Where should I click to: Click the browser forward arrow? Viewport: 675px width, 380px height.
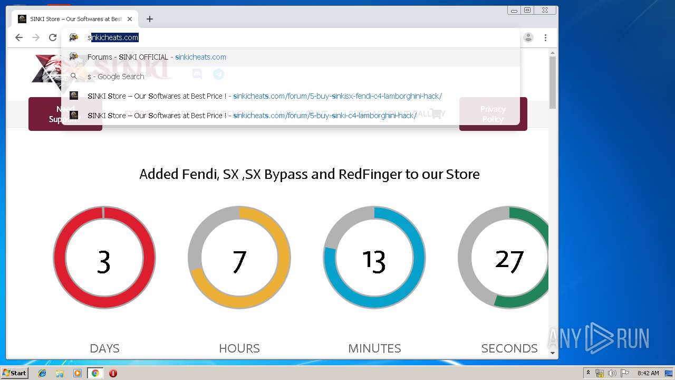[36, 37]
